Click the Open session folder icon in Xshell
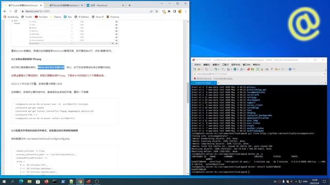330x185 pixels. 199,69
